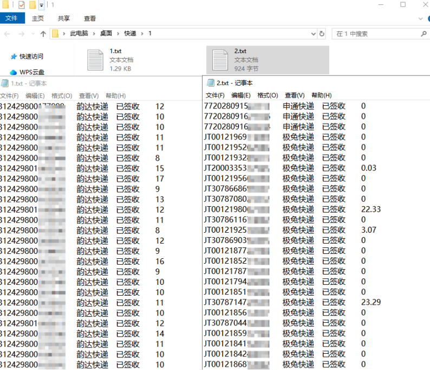Open the 主页 ribbon tab
The width and height of the screenshot is (430, 370).
(38, 18)
